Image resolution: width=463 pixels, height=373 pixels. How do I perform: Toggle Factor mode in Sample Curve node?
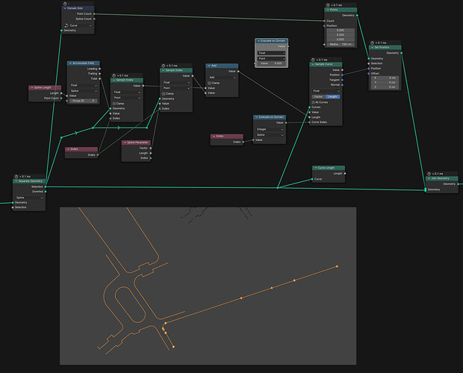coord(318,97)
